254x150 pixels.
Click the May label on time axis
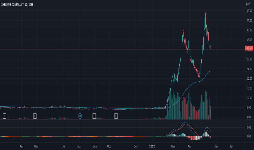(36, 146)
